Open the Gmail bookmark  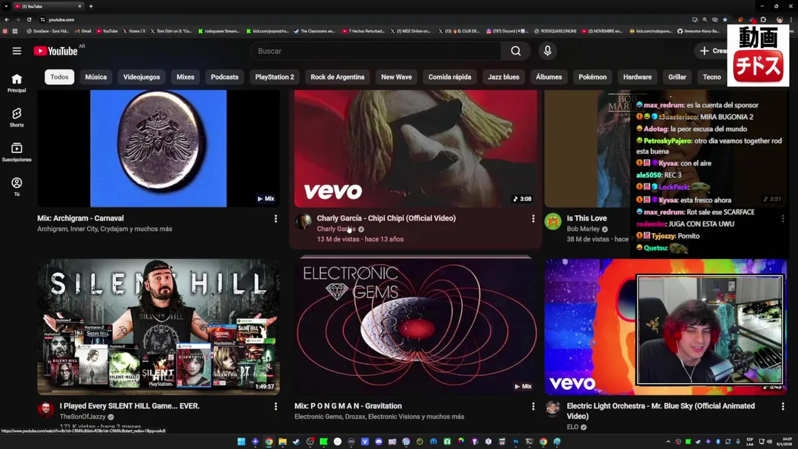[82, 31]
